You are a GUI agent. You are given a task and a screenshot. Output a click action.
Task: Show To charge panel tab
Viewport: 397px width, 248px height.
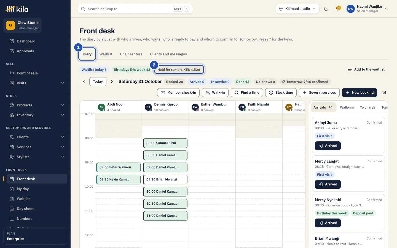(x=368, y=107)
